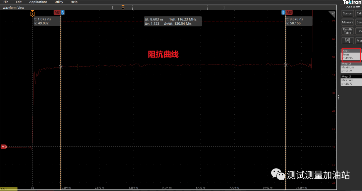Click the 66 vertical scale label
Viewport: 362px width, 191px height.
(334, 39)
